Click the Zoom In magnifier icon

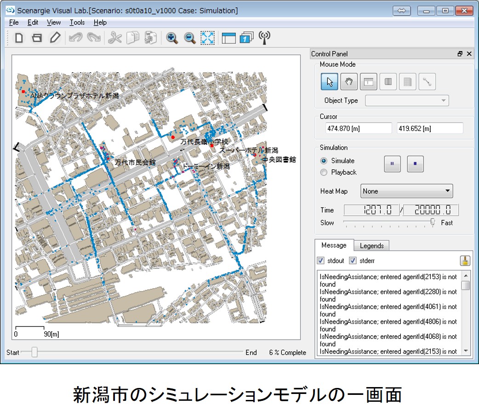click(x=172, y=38)
